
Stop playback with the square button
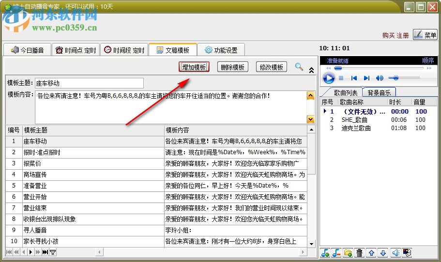coord(341,78)
